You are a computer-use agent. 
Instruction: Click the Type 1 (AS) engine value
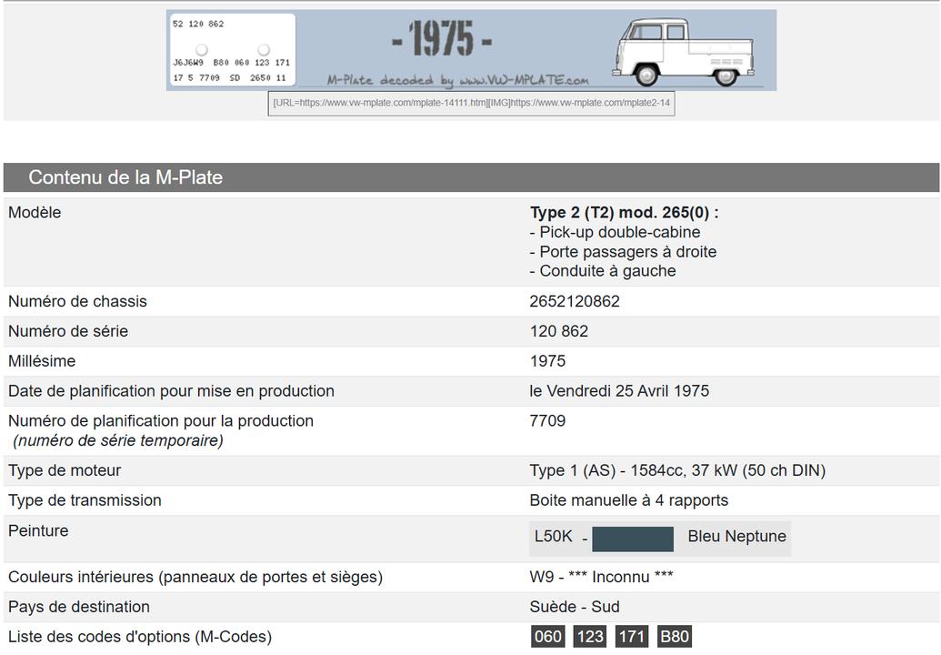[x=677, y=470]
